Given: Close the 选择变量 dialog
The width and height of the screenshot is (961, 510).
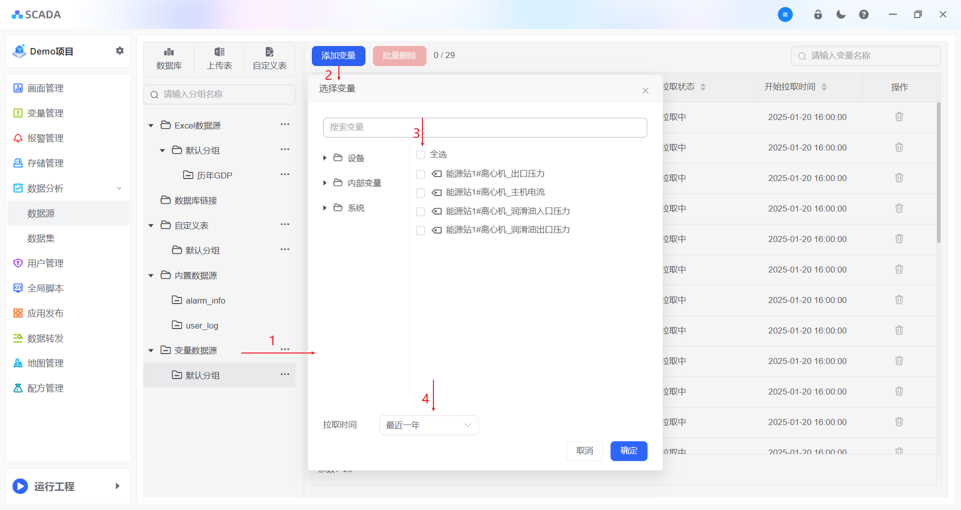Looking at the screenshot, I should [645, 90].
